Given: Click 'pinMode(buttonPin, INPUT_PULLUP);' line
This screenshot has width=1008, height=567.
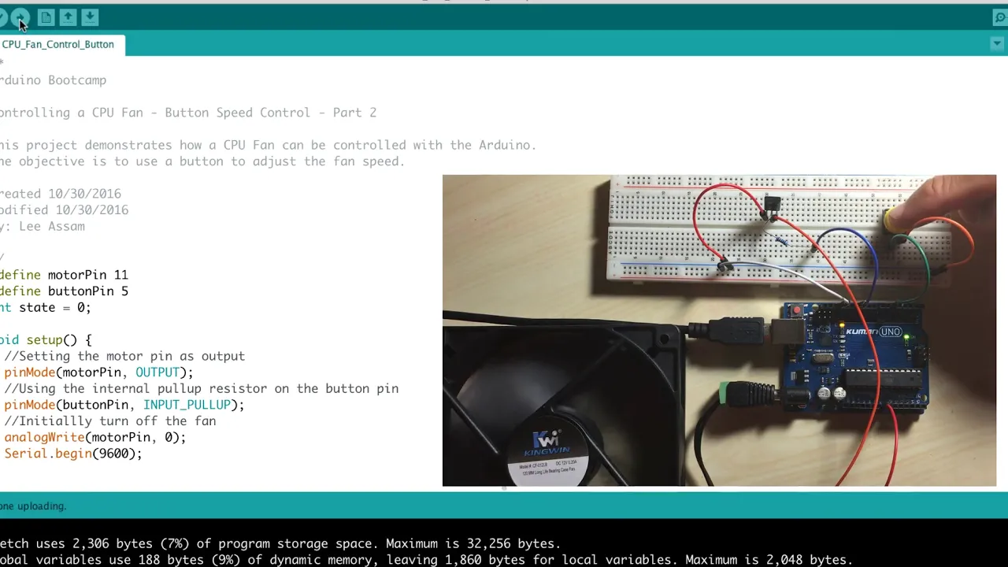Looking at the screenshot, I should pyautogui.click(x=124, y=405).
